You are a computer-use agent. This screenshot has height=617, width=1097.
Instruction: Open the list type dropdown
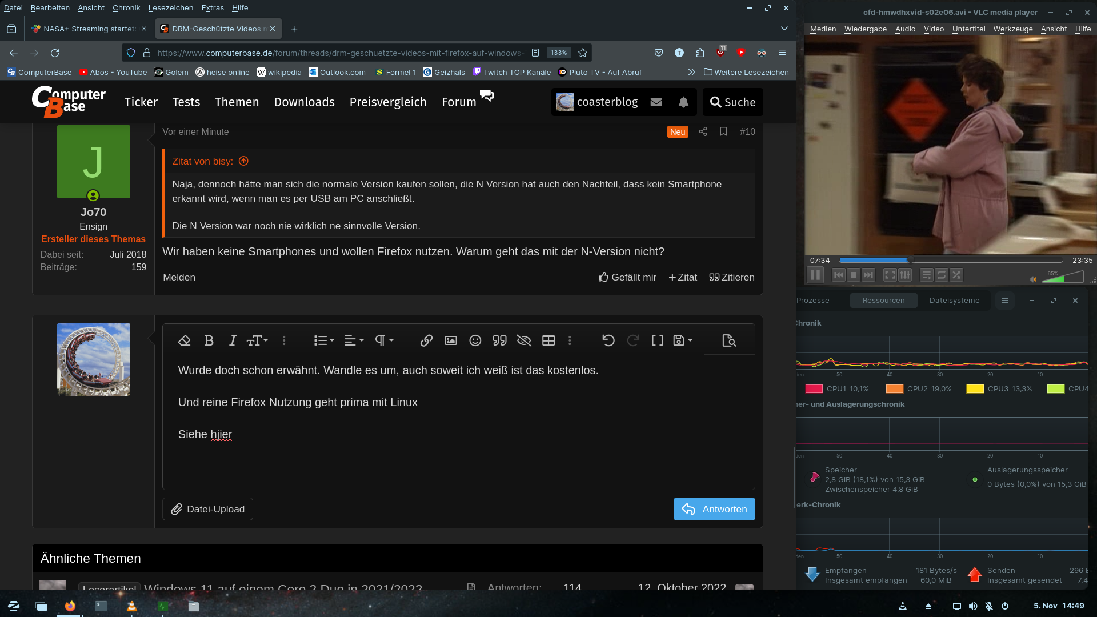pos(324,341)
